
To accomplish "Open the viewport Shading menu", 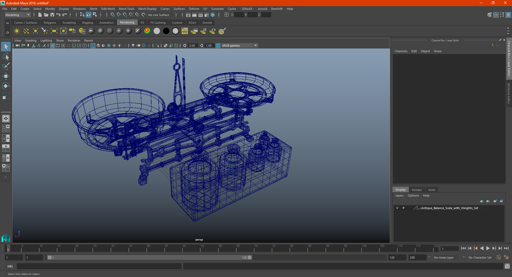I will click(x=31, y=40).
